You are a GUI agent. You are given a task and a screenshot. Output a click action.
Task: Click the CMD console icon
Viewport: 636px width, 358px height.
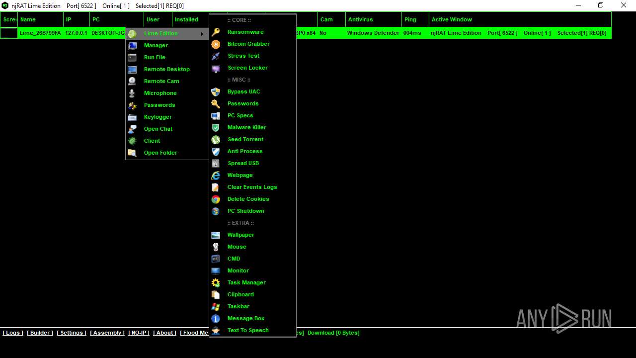[216, 259]
